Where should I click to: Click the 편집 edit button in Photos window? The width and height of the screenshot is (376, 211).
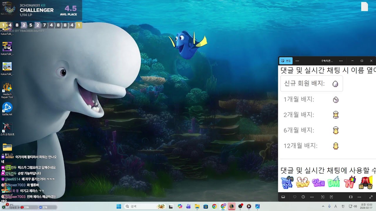[286, 61]
